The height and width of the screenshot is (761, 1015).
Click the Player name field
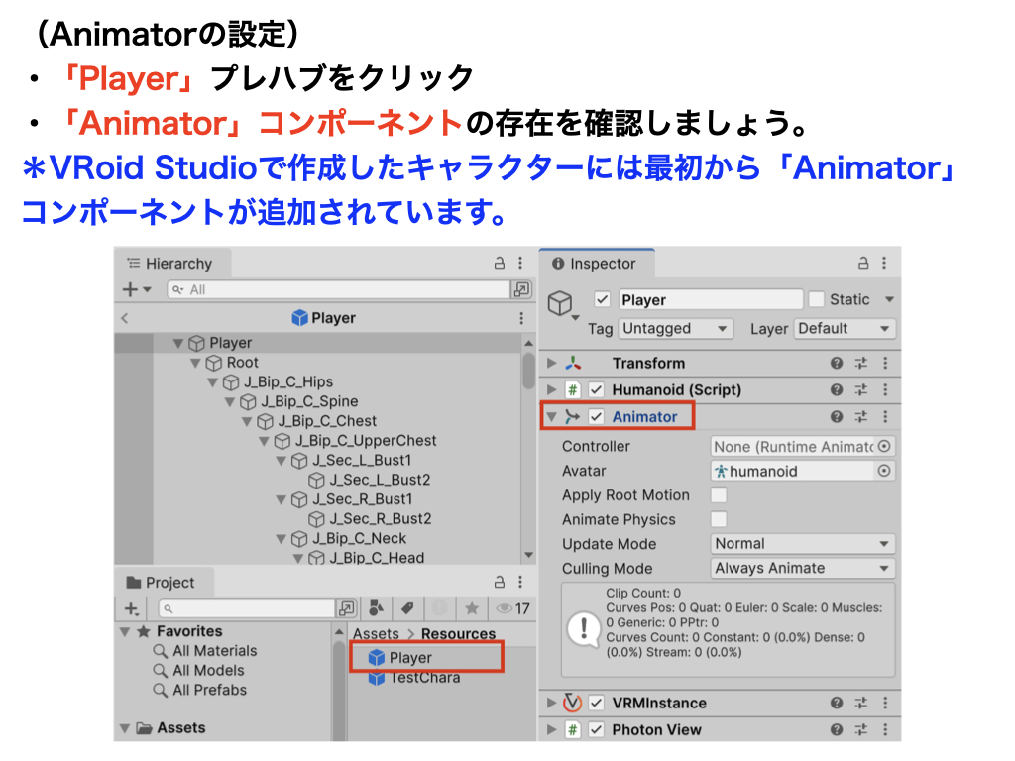710,299
